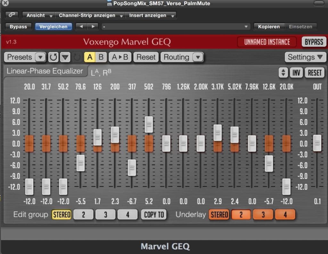Toggle Underlay group 3
The width and height of the screenshot is (328, 254).
tap(263, 215)
